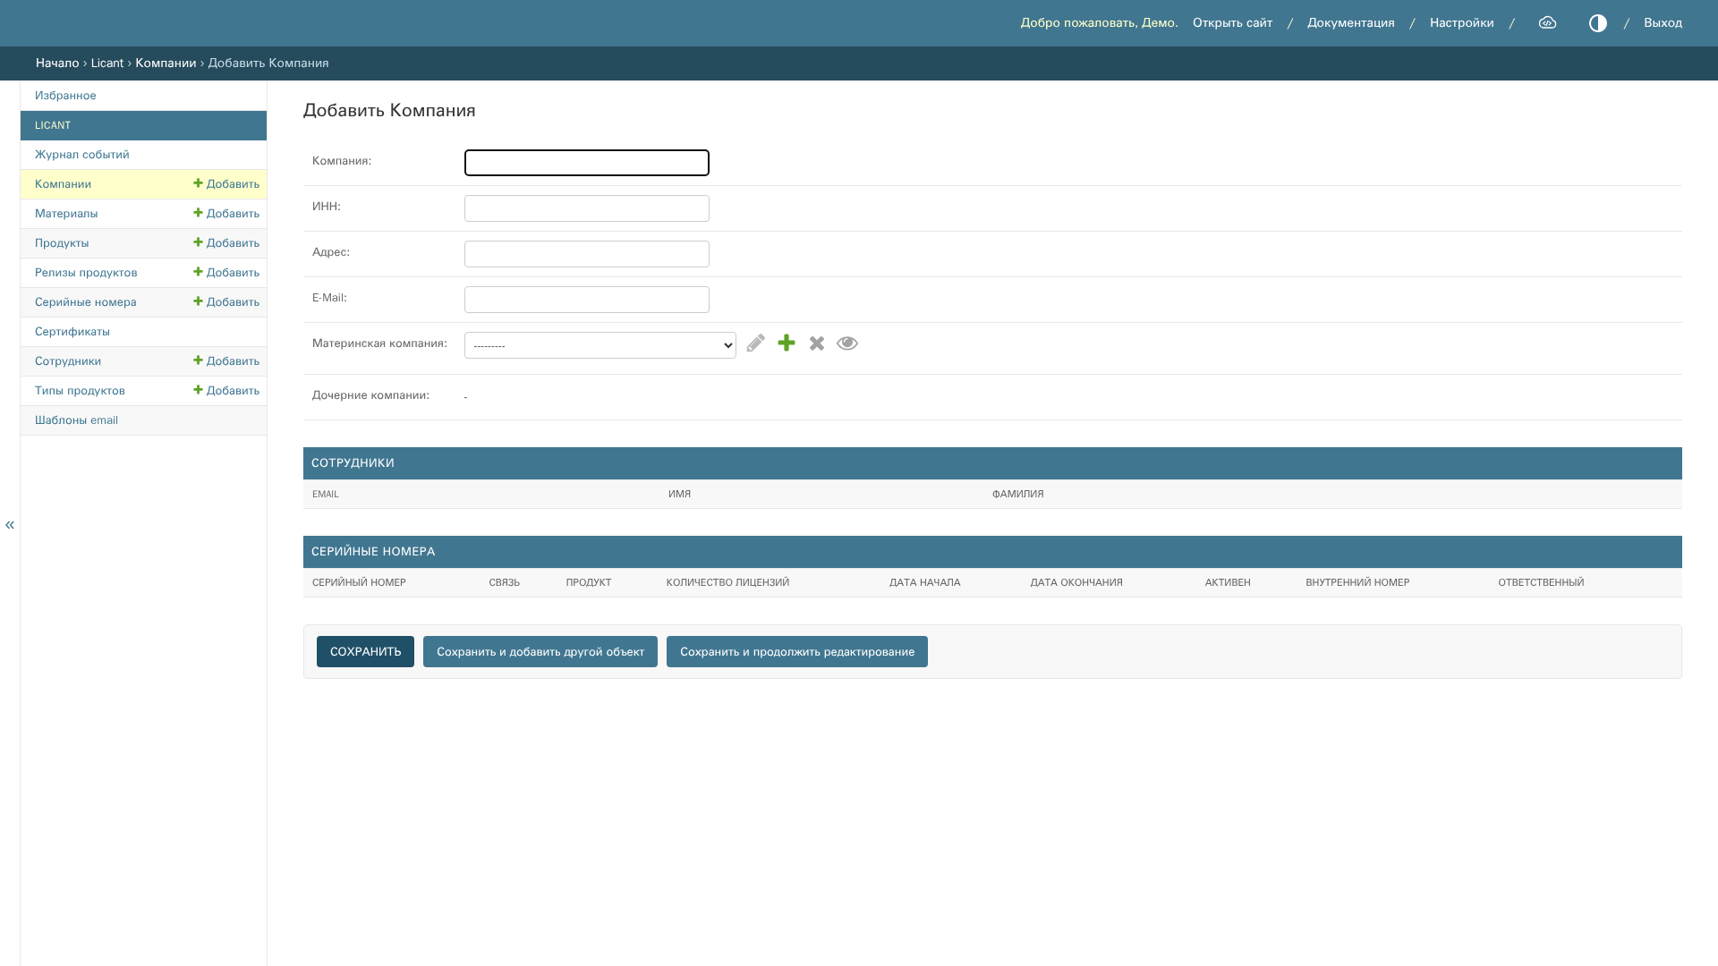
Task: Click the Licant breadcrumb link
Action: [107, 64]
